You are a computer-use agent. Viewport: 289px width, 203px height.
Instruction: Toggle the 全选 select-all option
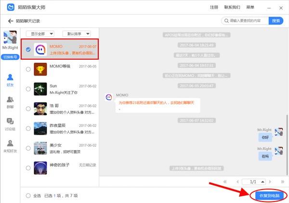pyautogui.click(x=28, y=195)
